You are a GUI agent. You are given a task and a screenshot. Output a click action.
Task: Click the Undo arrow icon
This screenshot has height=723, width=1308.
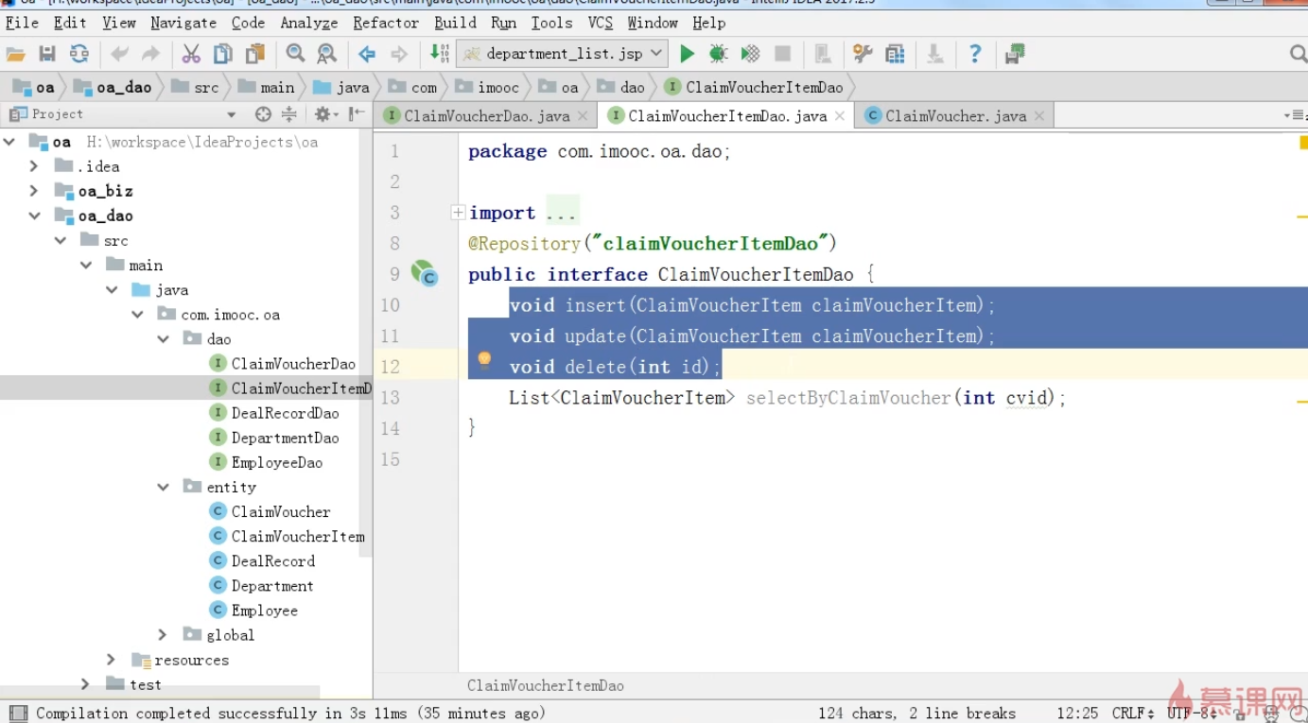pyautogui.click(x=119, y=54)
